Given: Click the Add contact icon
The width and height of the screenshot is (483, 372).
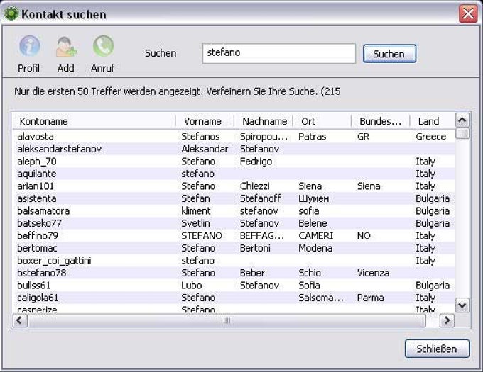Looking at the screenshot, I should click(x=66, y=46).
